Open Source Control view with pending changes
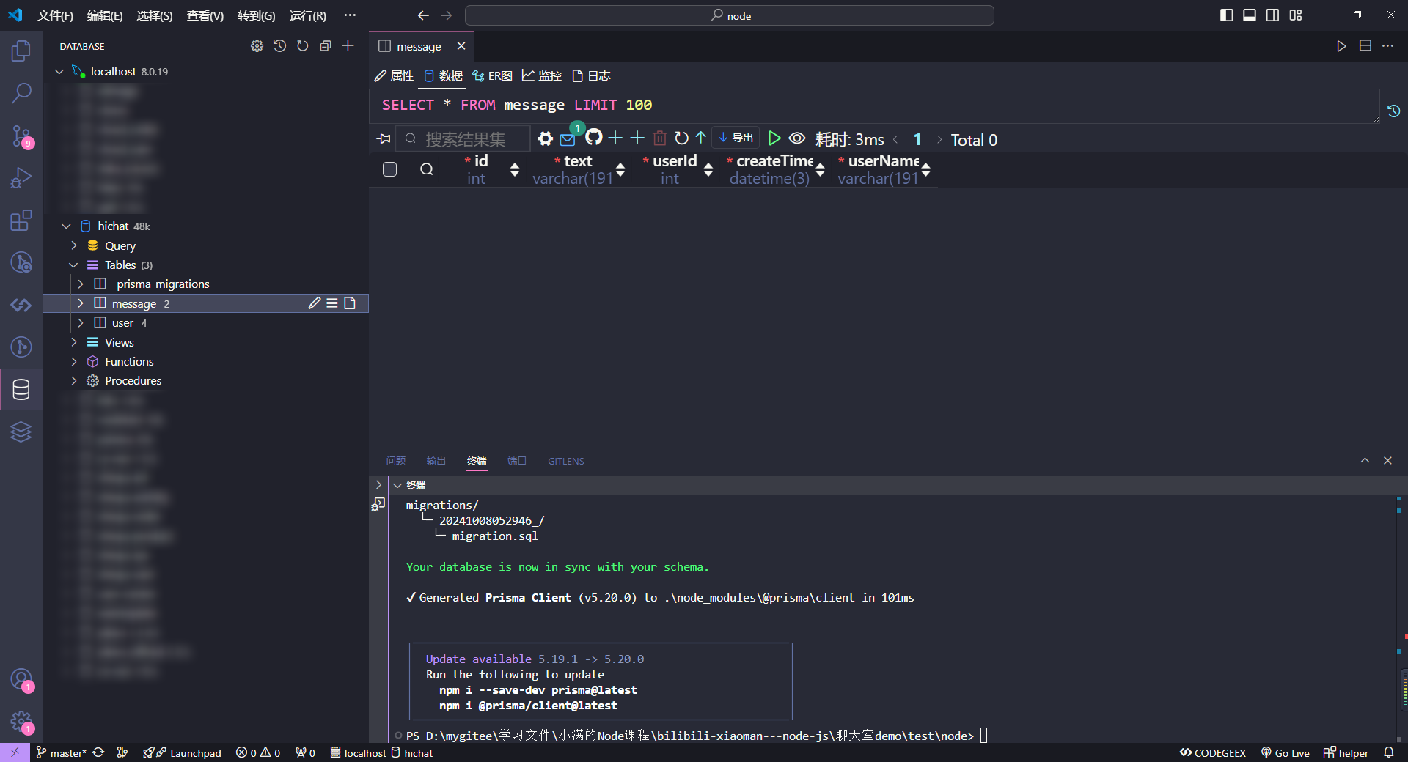 pyautogui.click(x=21, y=136)
